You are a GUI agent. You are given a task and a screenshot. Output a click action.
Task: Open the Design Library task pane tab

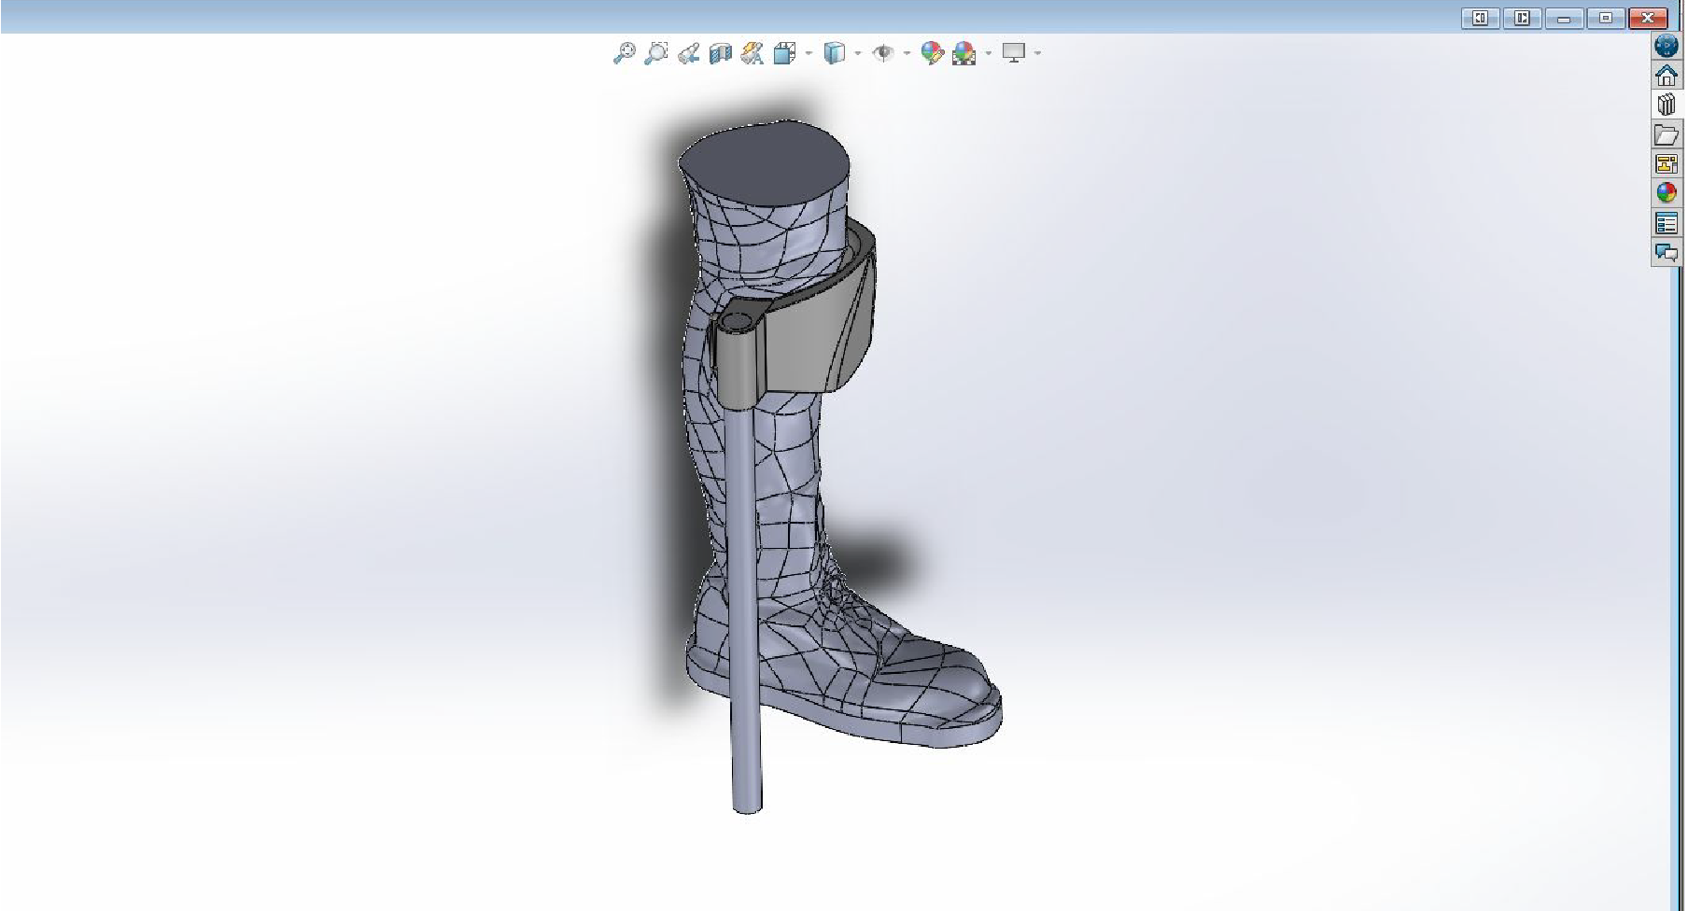coord(1666,105)
